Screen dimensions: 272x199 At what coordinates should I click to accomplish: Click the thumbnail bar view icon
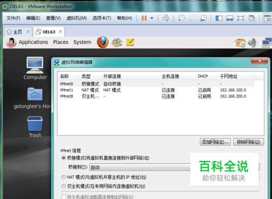[230, 18]
